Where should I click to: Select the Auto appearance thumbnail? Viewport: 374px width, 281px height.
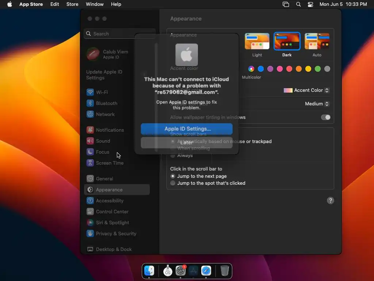click(317, 41)
